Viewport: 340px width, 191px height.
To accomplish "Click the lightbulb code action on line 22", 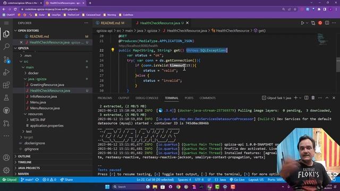I will click(x=113, y=50).
